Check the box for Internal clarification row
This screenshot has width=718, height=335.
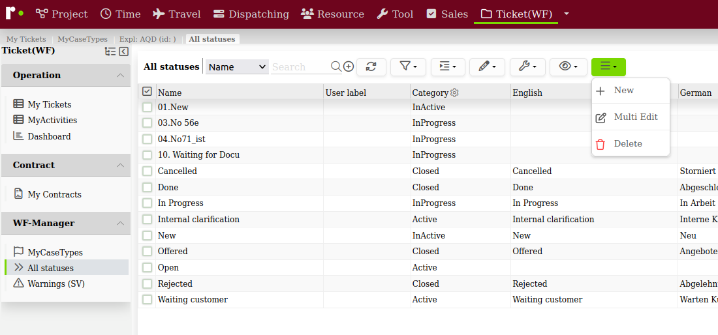(x=147, y=220)
